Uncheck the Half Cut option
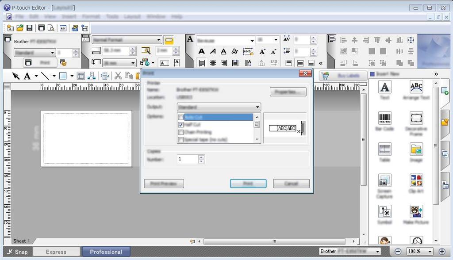This screenshot has height=260, width=453. [181, 125]
